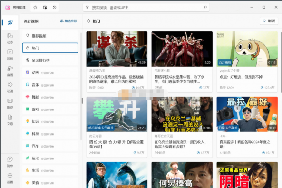This screenshot has height=188, width=282.
Task: Click the 精选推荐 link
Action: pyautogui.click(x=68, y=21)
